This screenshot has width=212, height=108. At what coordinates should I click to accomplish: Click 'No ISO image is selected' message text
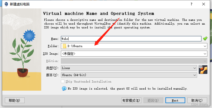click(128, 89)
